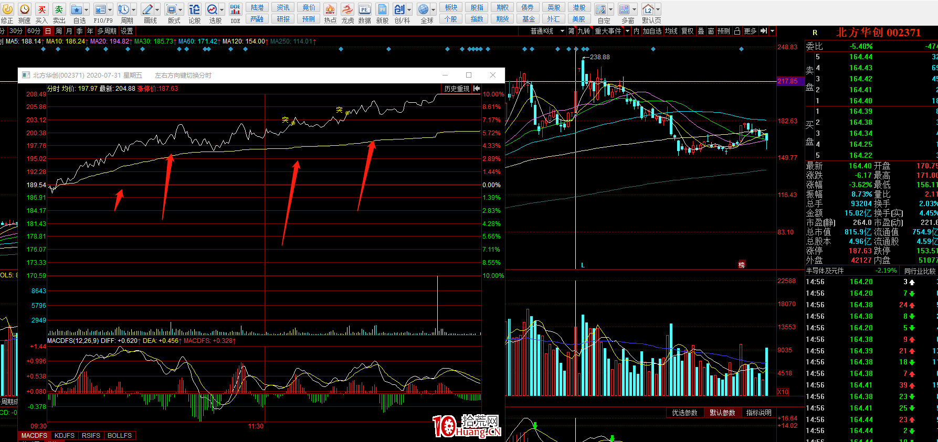Click the 陆港 button
Image resolution: width=938 pixels, height=442 pixels.
257,7
